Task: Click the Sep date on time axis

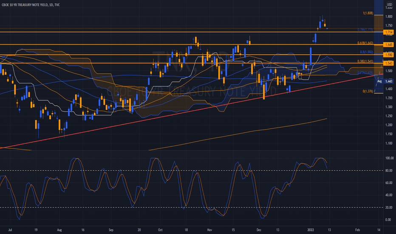Action: 111,230
